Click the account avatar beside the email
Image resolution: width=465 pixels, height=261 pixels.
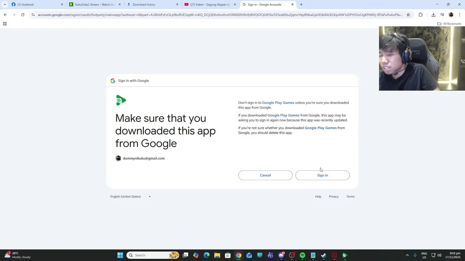[118, 158]
